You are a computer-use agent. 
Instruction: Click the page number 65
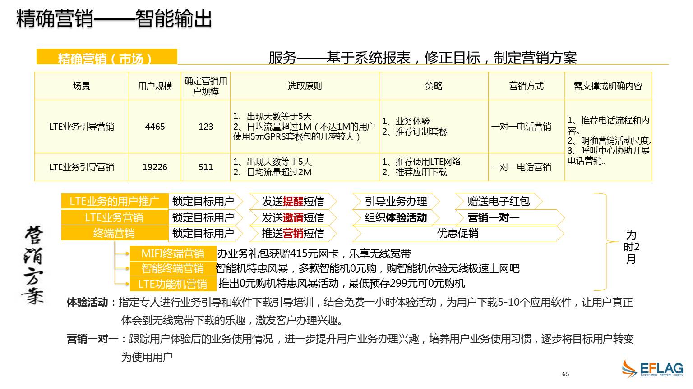[x=566, y=374]
